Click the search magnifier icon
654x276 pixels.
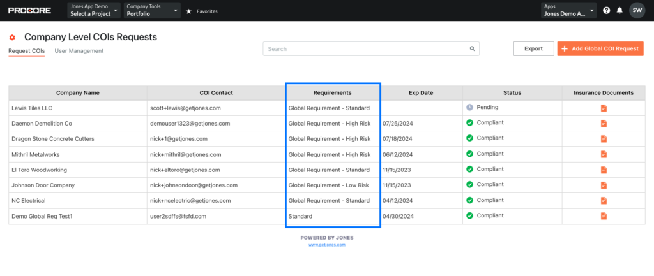coord(472,48)
